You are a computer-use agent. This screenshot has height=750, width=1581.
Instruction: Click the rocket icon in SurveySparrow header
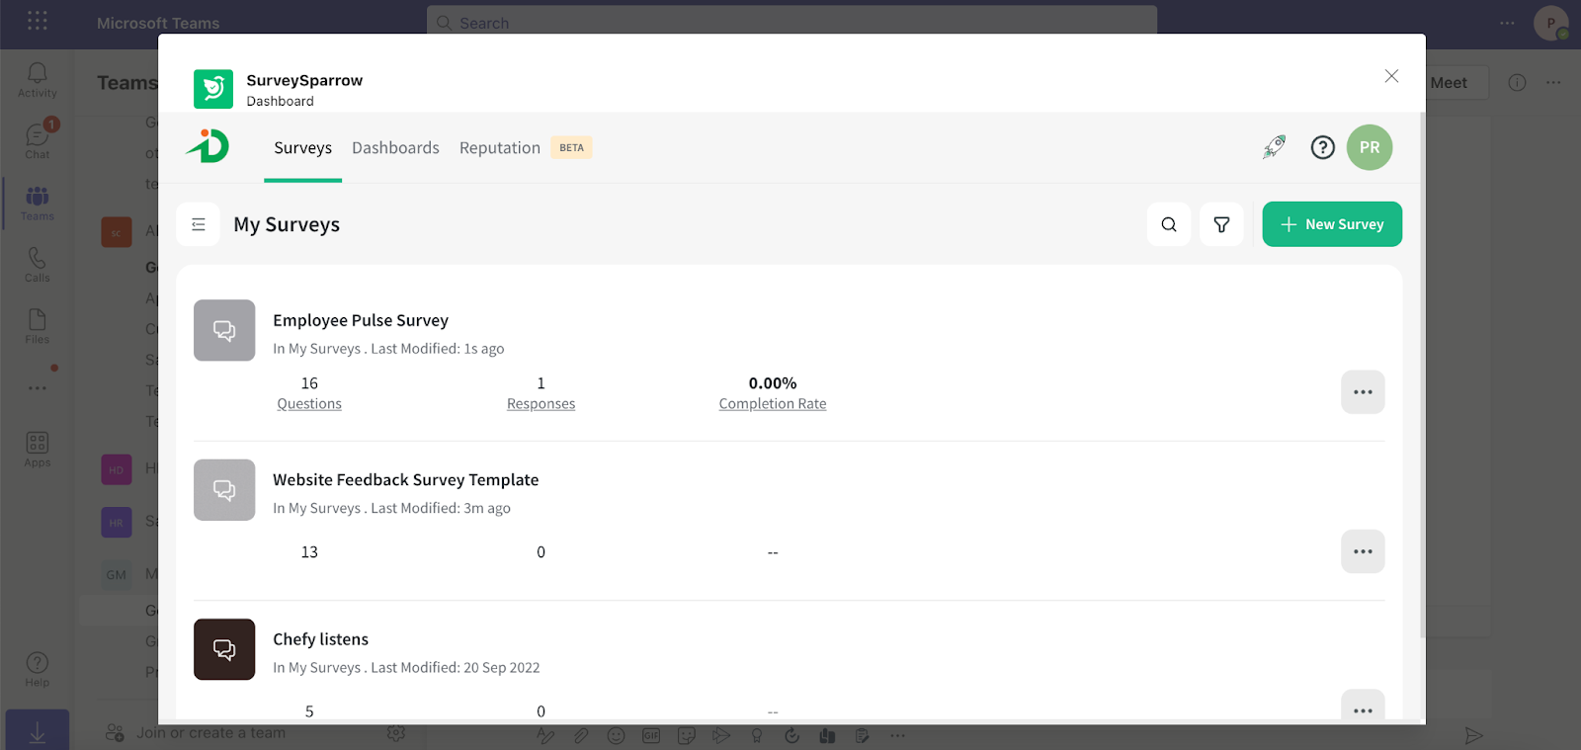(x=1275, y=147)
